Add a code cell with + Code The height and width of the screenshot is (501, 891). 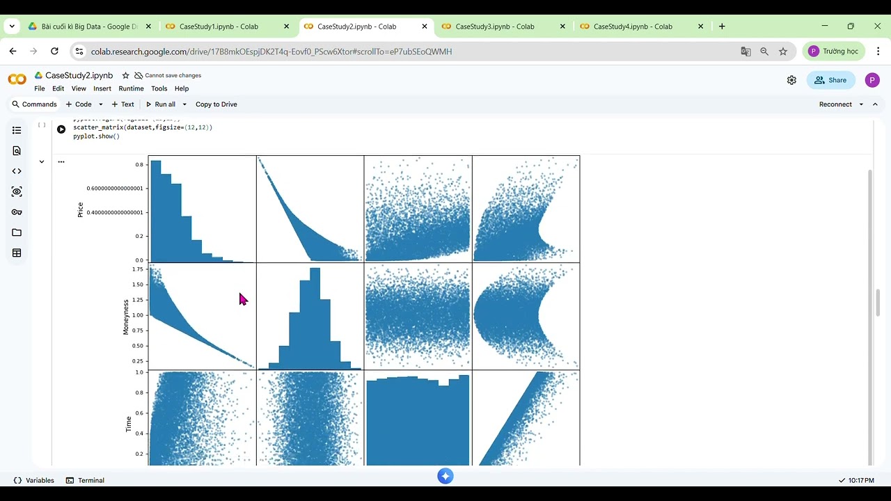(79, 104)
